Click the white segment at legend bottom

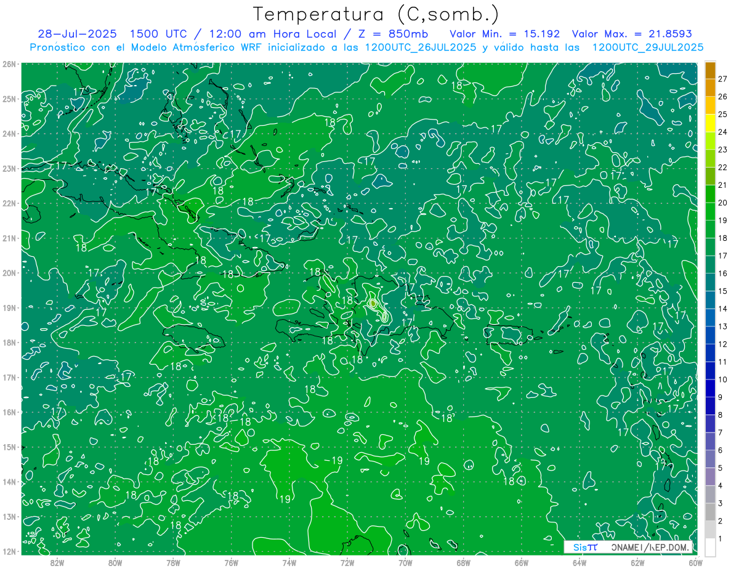pos(710,547)
